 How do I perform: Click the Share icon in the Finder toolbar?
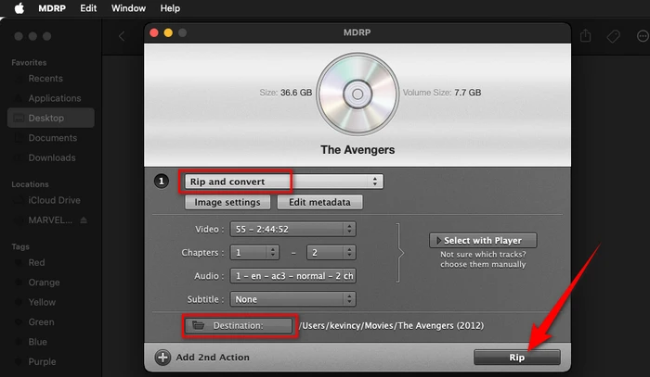click(585, 36)
